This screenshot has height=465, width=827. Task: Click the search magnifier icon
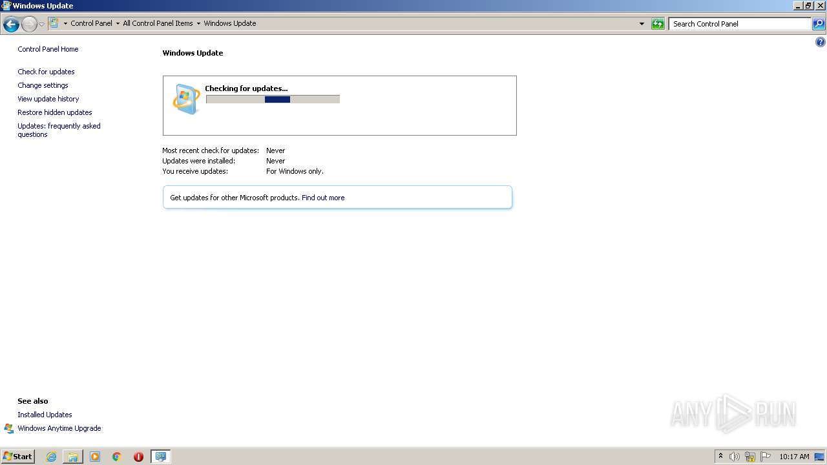coord(819,24)
